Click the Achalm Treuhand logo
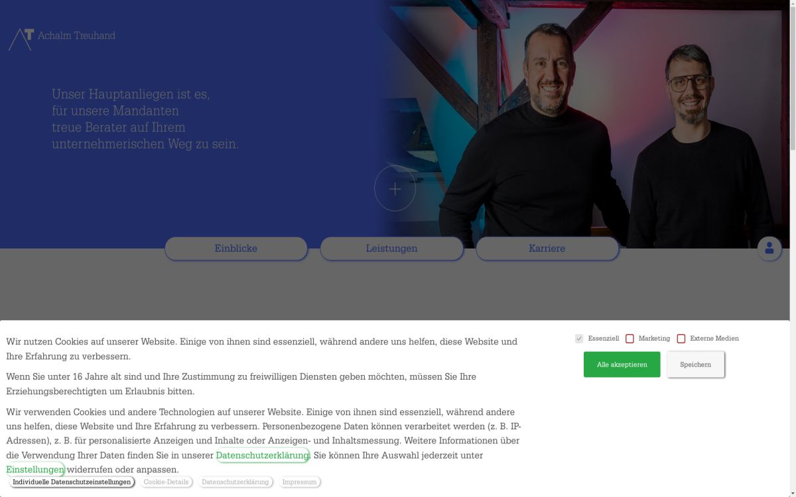 click(x=62, y=38)
